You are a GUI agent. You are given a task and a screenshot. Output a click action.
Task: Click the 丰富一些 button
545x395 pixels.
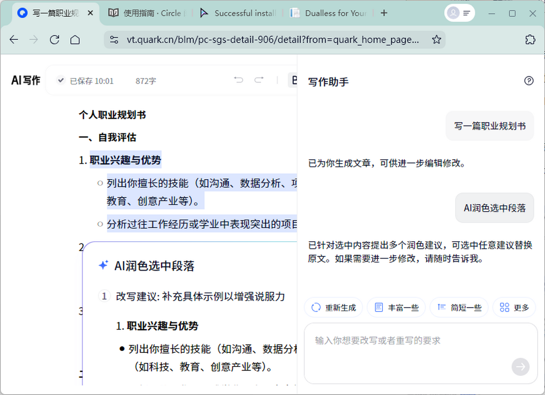coord(396,307)
